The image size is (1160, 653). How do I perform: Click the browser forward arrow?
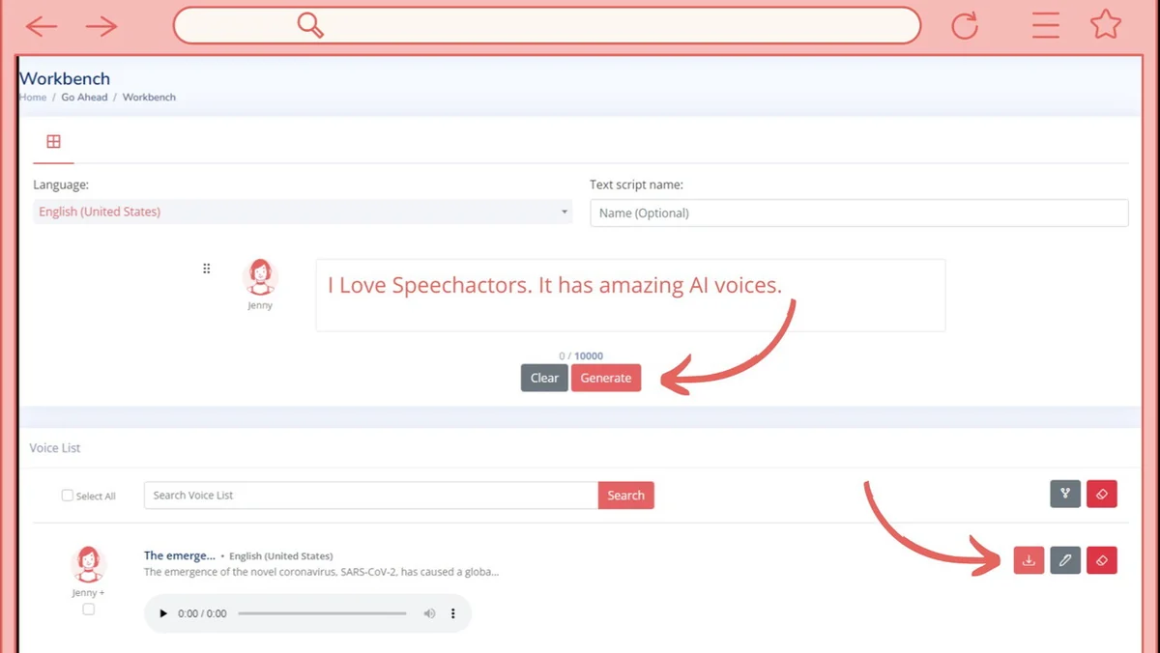click(101, 26)
